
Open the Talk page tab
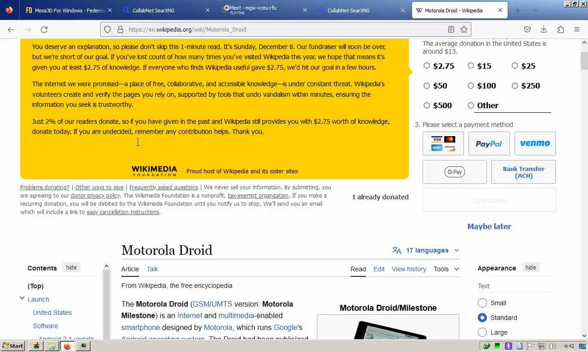click(x=153, y=269)
